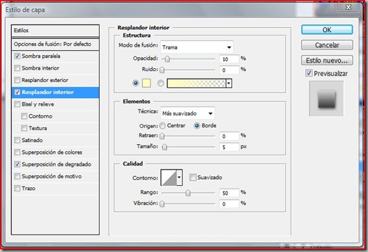Image resolution: width=368 pixels, height=252 pixels.
Task: Click the Rango value field
Action: 229,193
